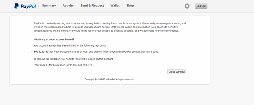Open the Wallet page

point(115,5)
